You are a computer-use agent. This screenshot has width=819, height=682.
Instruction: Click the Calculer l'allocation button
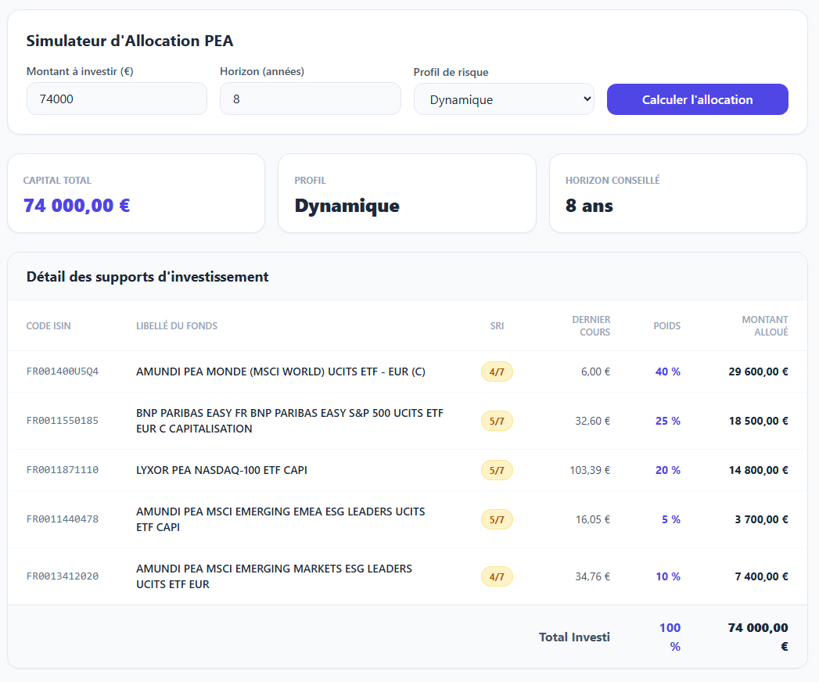coord(697,99)
